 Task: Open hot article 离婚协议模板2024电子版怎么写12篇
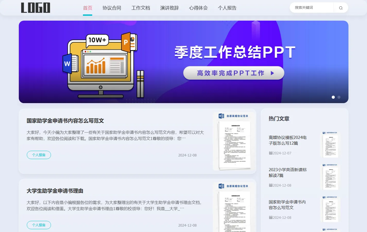click(288, 140)
